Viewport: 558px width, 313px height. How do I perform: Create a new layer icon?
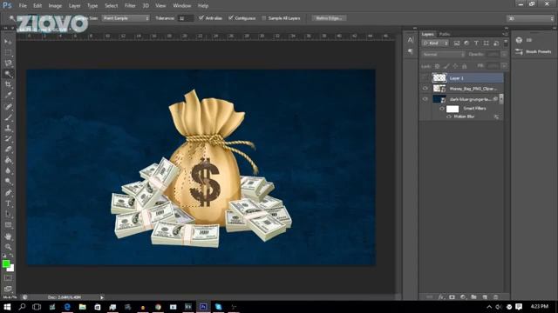pos(485,297)
